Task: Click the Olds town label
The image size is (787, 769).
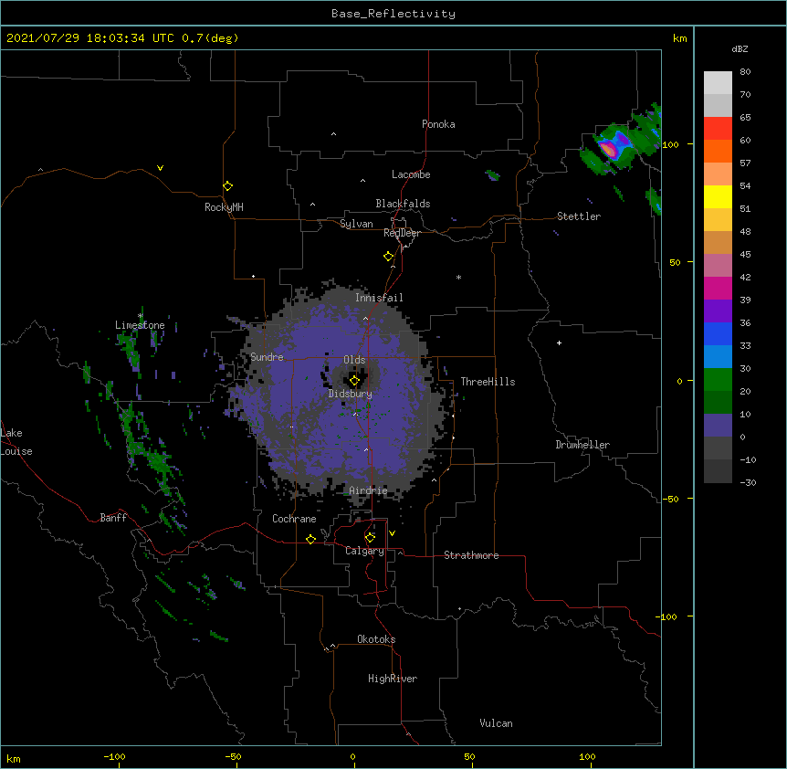Action: point(354,360)
